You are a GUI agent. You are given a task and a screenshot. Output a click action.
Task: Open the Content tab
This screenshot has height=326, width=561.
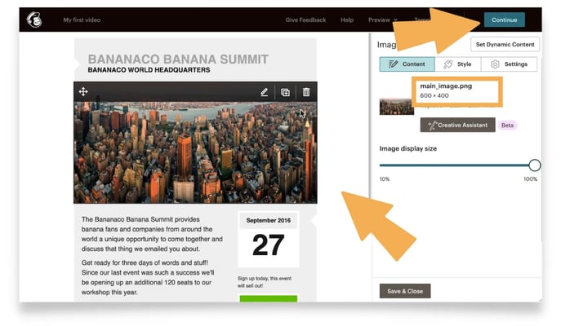[407, 64]
